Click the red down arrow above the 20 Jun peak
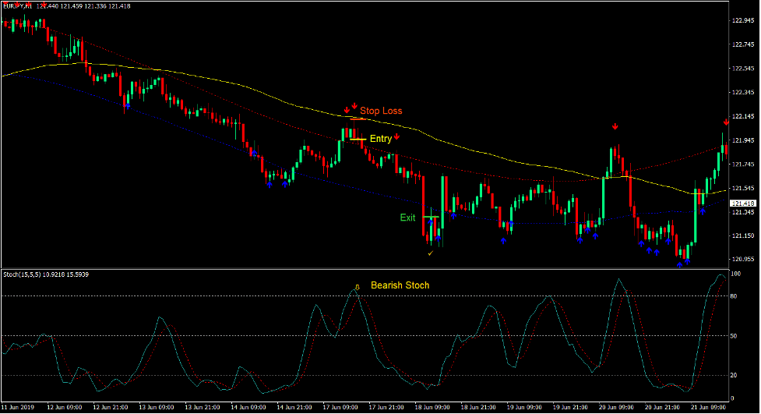The width and height of the screenshot is (761, 414). click(x=615, y=126)
